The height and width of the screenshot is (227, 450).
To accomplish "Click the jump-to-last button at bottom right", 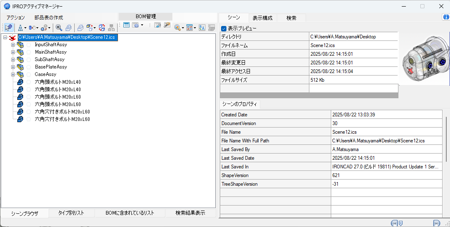I will coord(436,223).
